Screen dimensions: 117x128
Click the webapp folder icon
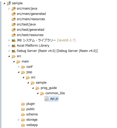coord(23,125)
